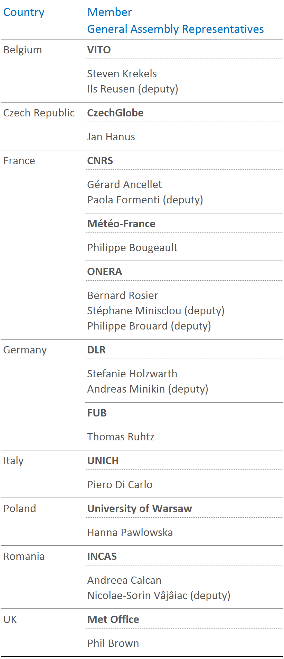Image resolution: width=284 pixels, height=659 pixels.
Task: Click the Météo-France member name
Action: [121, 224]
